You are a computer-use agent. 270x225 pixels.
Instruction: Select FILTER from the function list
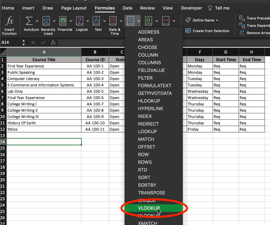pos(153,78)
